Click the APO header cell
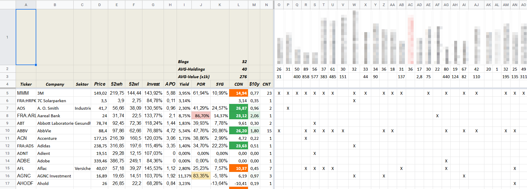527x189 pixels. coord(170,84)
